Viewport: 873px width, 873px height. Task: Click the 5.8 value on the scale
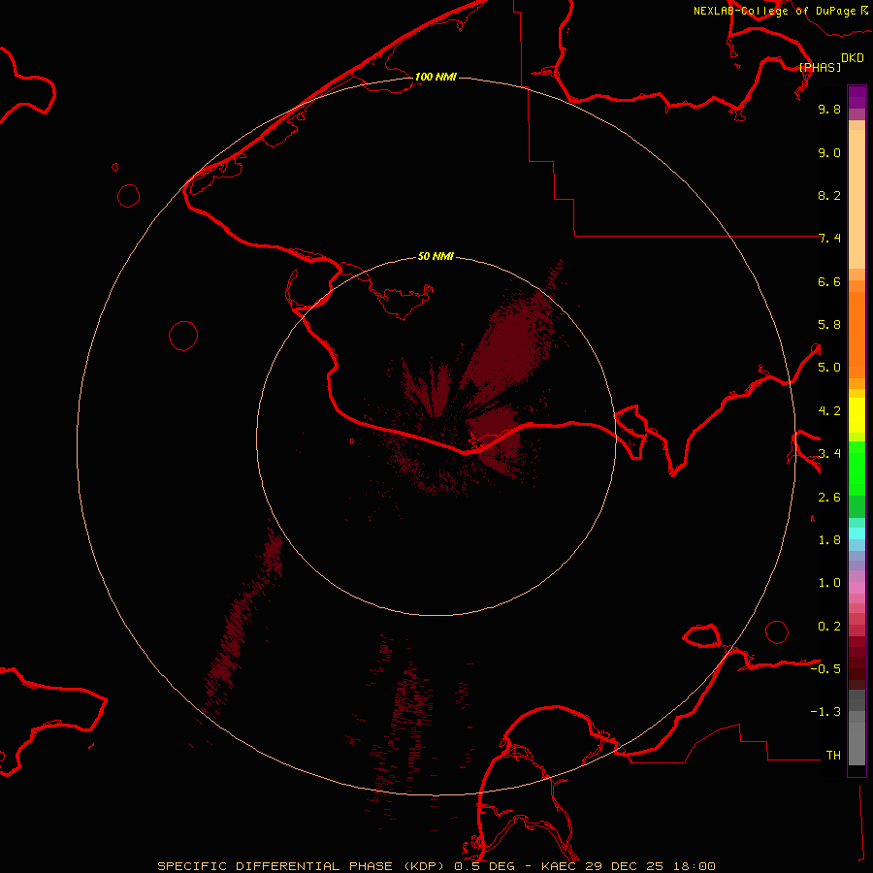pos(829,325)
